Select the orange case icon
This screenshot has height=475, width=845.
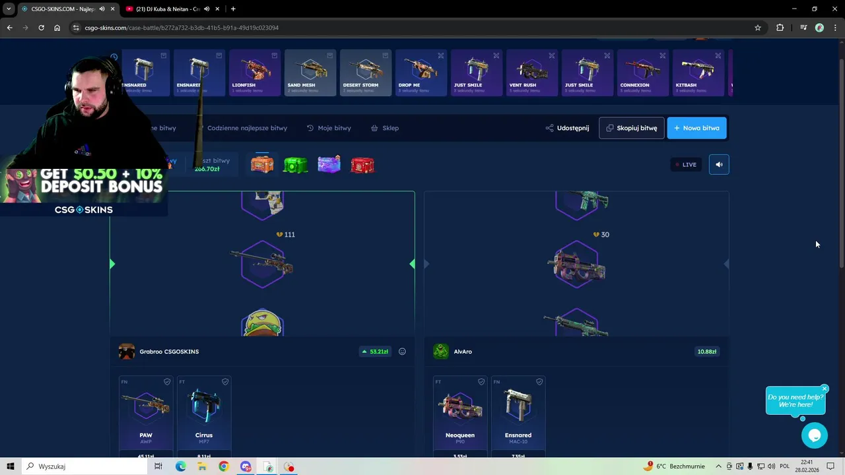point(262,164)
